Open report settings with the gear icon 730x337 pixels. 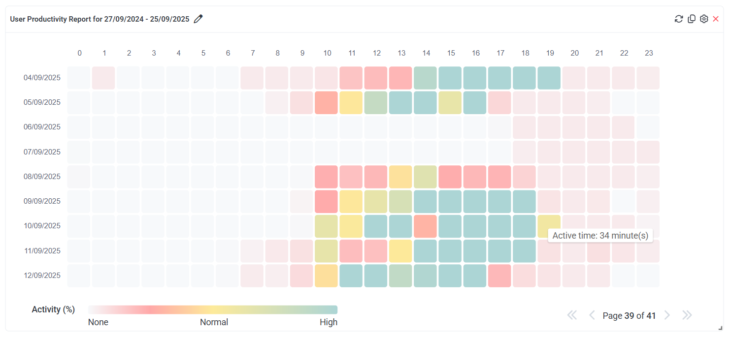(704, 19)
